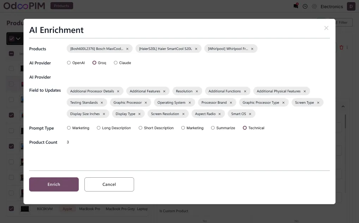Close the AI Enrichment dialog with X

(x=326, y=28)
